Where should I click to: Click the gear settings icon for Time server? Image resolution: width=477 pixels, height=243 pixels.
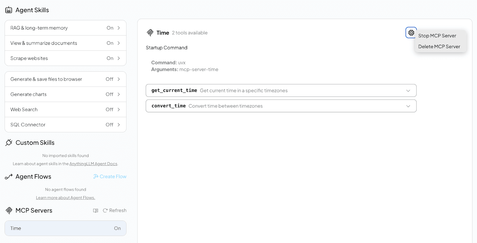[411, 33]
